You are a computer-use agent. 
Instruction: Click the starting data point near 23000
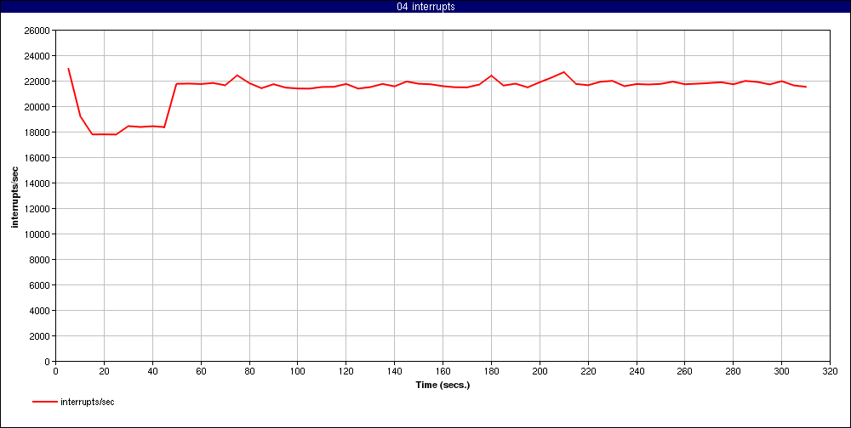[68, 69]
